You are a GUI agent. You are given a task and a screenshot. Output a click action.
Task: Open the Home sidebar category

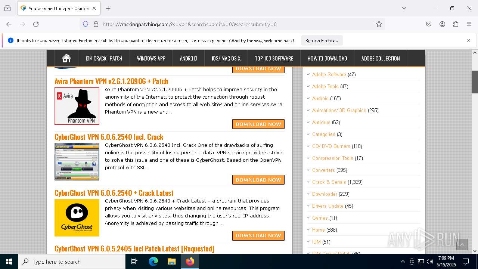pos(319,230)
